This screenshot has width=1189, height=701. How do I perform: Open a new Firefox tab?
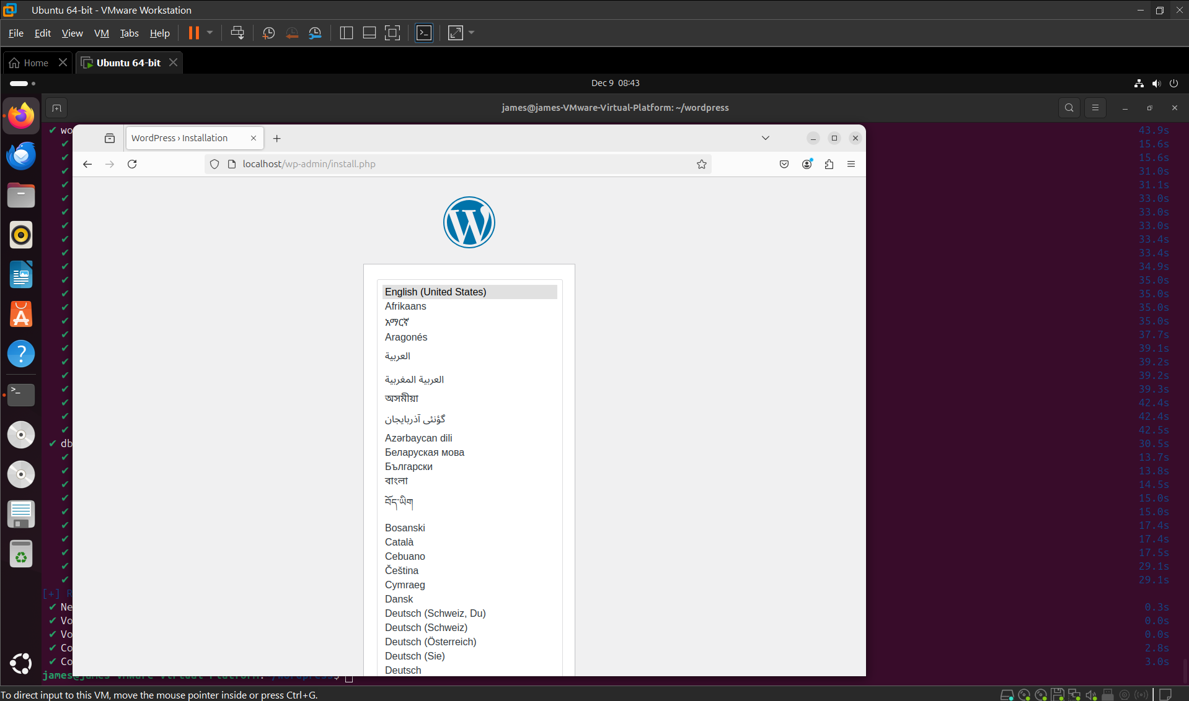[277, 138]
